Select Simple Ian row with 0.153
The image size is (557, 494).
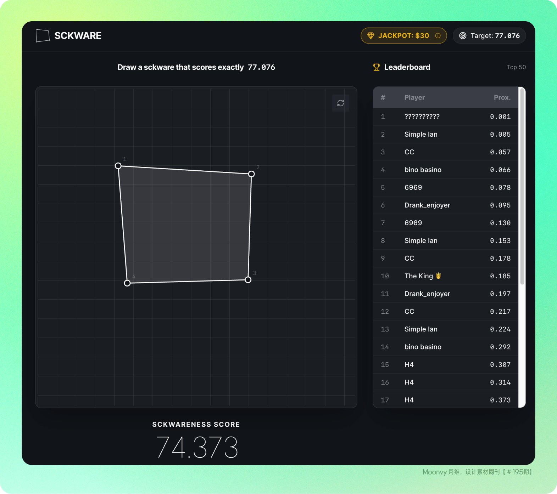click(446, 240)
